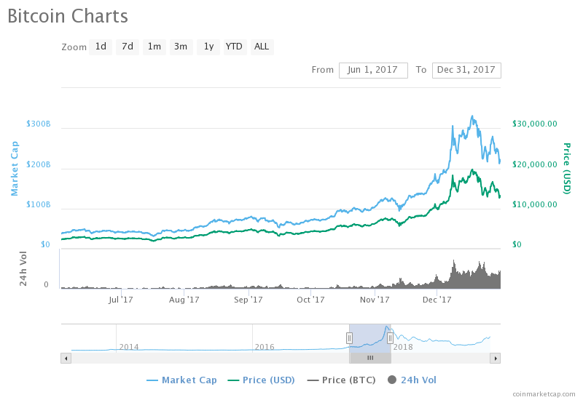Click the right range handle in navigator
583x400 pixels.
390,338
